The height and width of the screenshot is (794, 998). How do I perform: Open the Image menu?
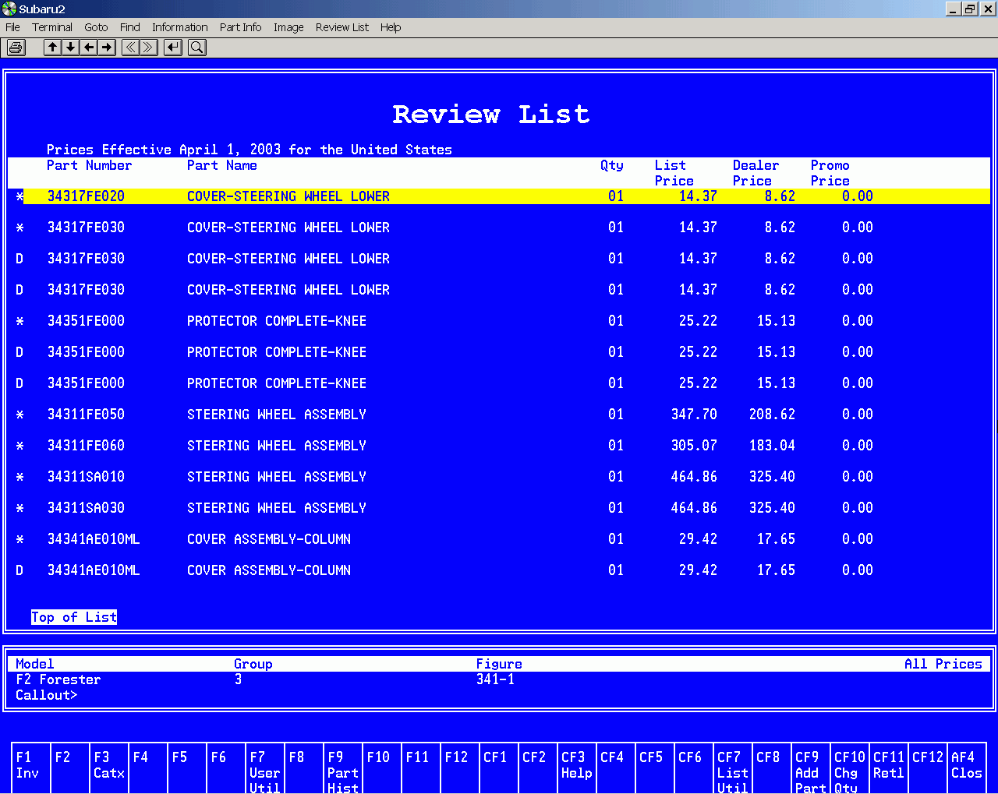tap(288, 27)
